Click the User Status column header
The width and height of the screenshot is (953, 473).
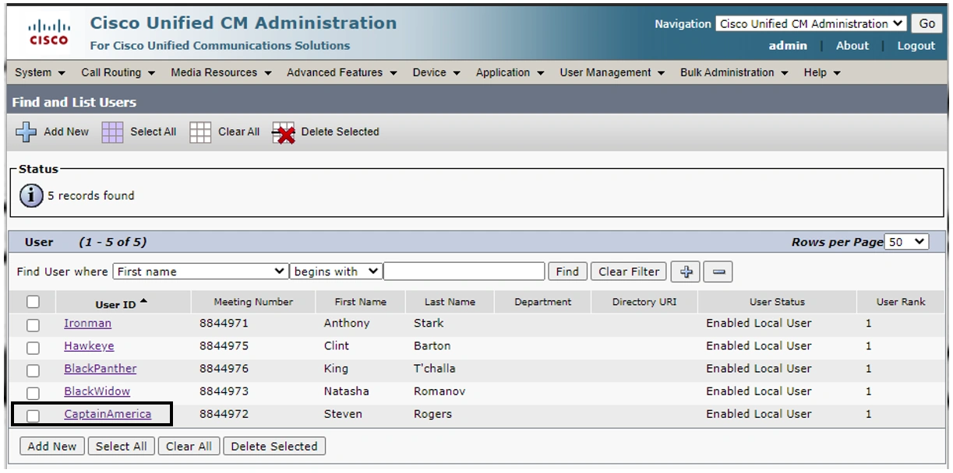point(777,302)
